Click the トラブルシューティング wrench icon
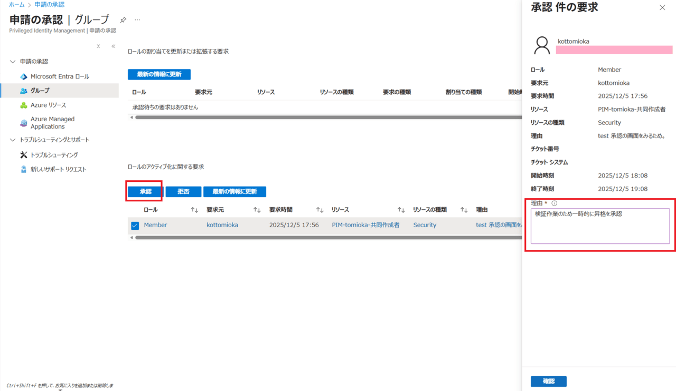 coord(23,155)
